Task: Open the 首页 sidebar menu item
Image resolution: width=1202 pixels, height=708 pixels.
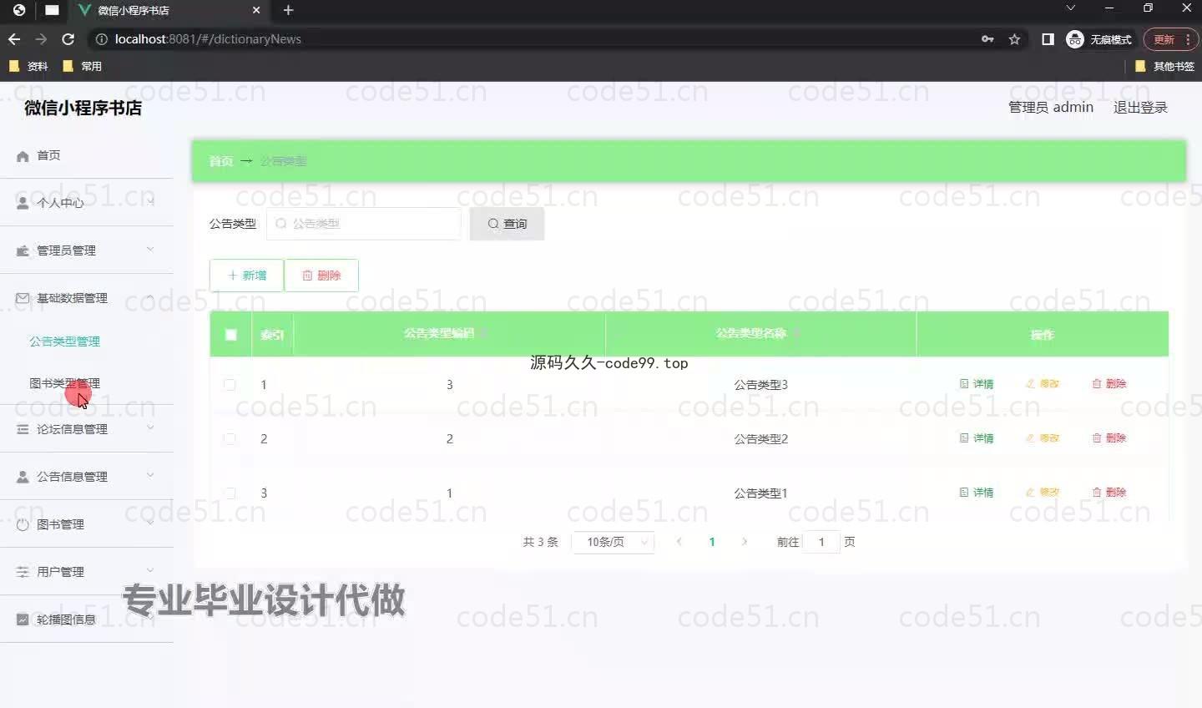Action: coord(87,155)
